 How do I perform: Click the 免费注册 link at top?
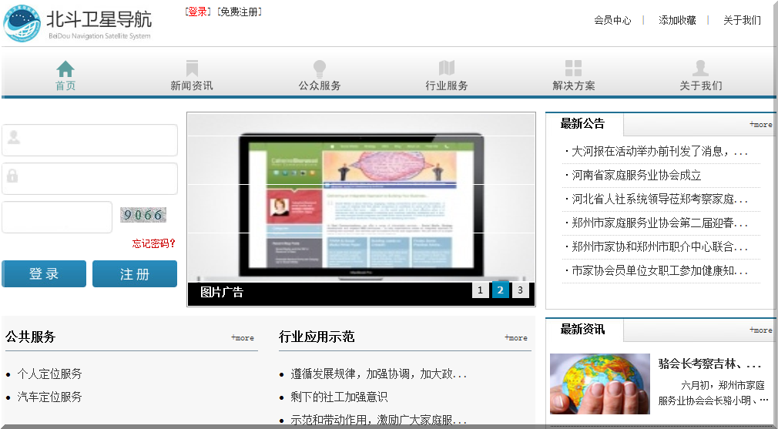point(240,12)
